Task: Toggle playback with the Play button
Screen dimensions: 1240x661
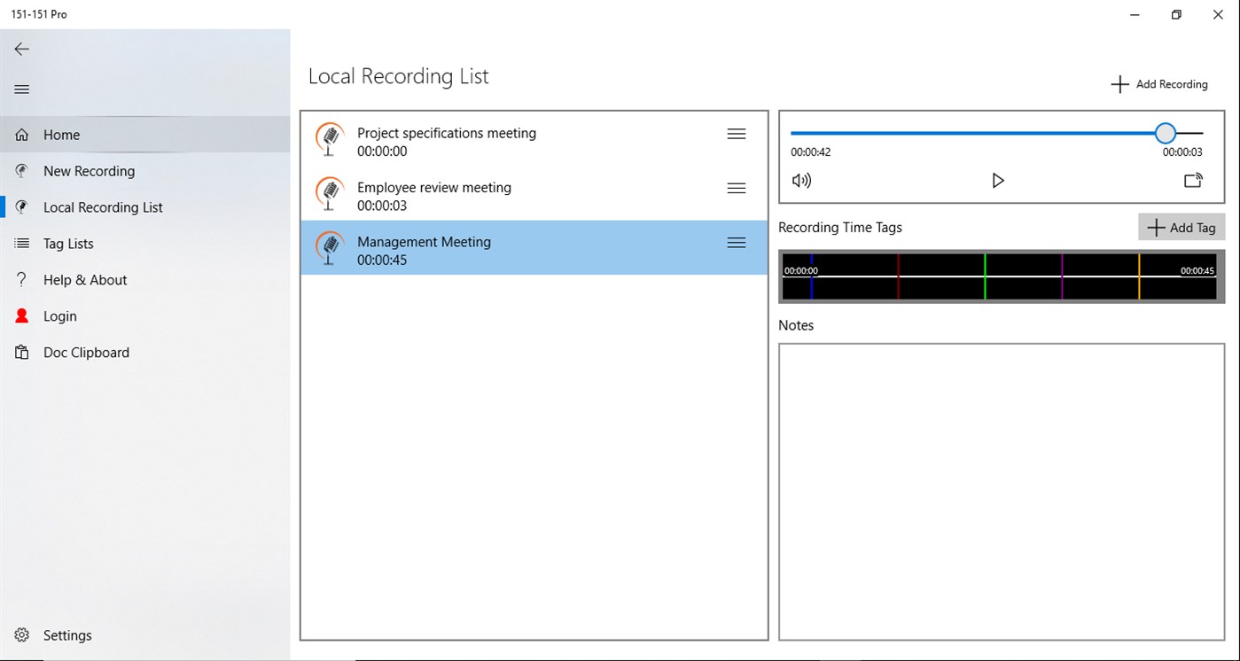Action: pos(998,180)
